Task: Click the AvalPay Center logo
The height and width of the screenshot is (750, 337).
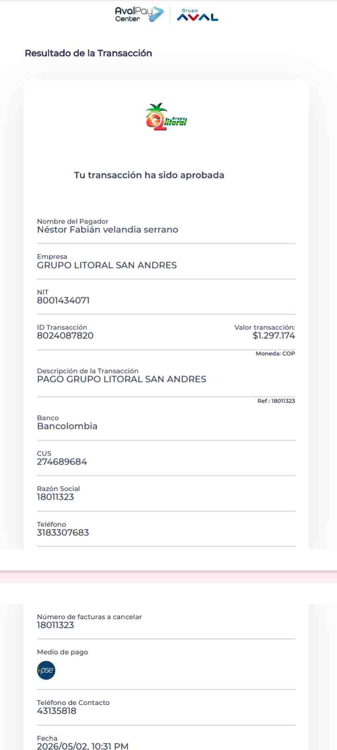Action: point(139,14)
